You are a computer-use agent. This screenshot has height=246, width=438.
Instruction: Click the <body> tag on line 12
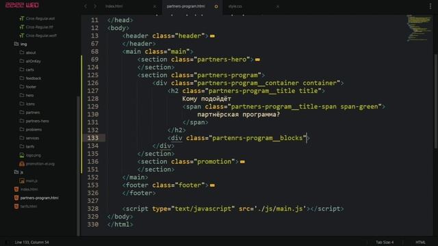tap(118, 28)
